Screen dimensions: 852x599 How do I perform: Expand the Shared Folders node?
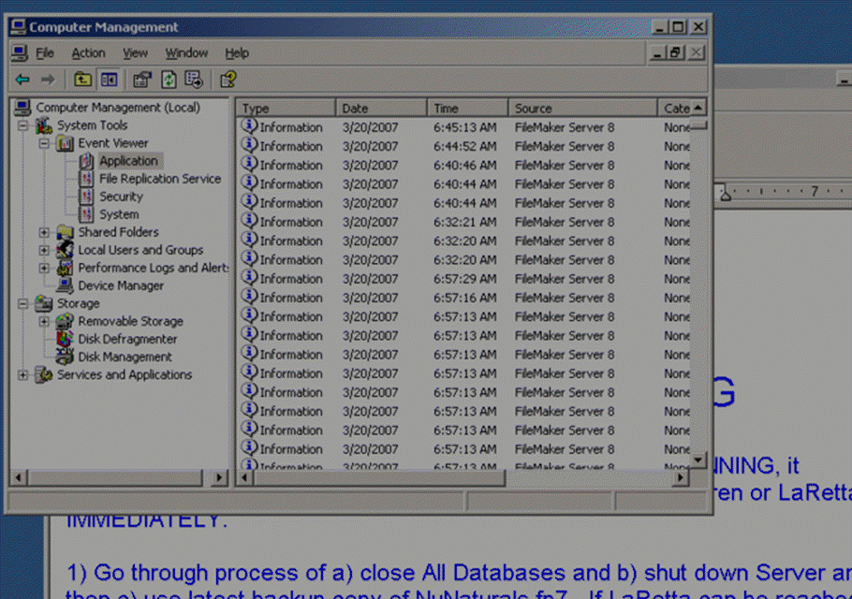(x=44, y=232)
